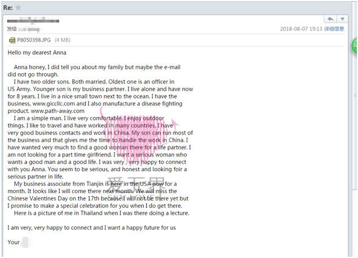Click the (4 MB) attachment size label
358x258 pixels.
(63, 40)
